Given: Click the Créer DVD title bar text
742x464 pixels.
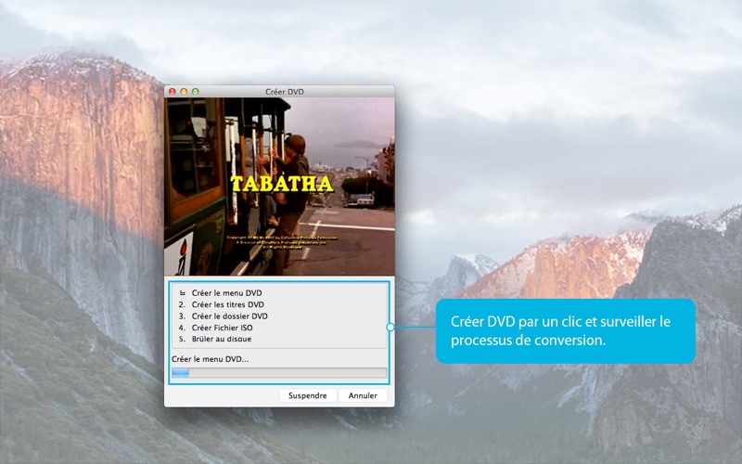Looking at the screenshot, I should [285, 91].
